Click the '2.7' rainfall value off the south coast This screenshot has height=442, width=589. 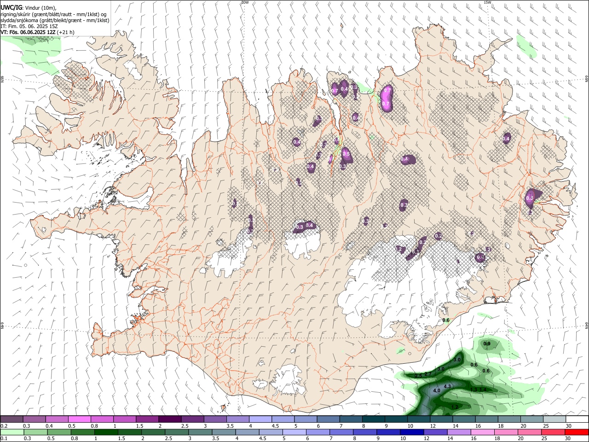coord(428,374)
